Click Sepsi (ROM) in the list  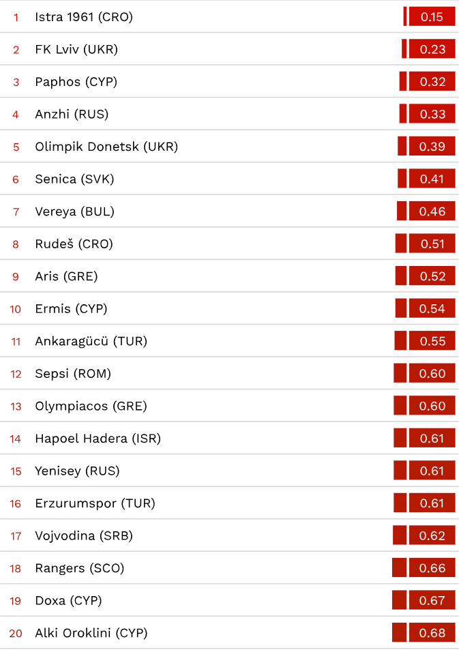pos(73,374)
